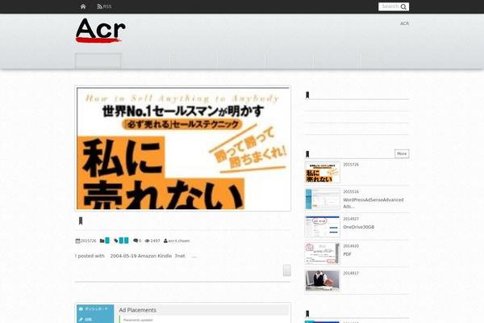Open sidebar thumbnail for OneDrive30GB post
This screenshot has height=323, width=484.
click(x=322, y=226)
